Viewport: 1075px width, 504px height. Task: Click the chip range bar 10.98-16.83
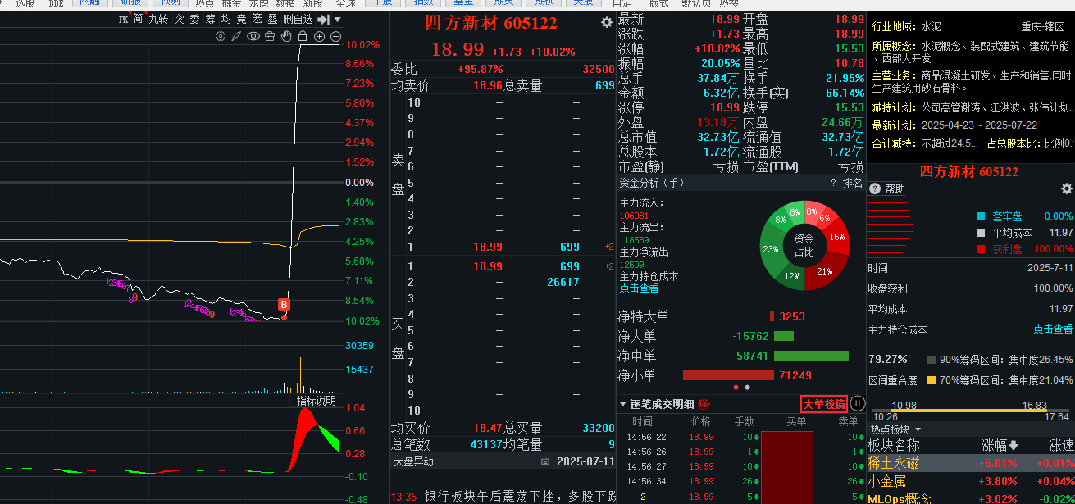[x=969, y=411]
